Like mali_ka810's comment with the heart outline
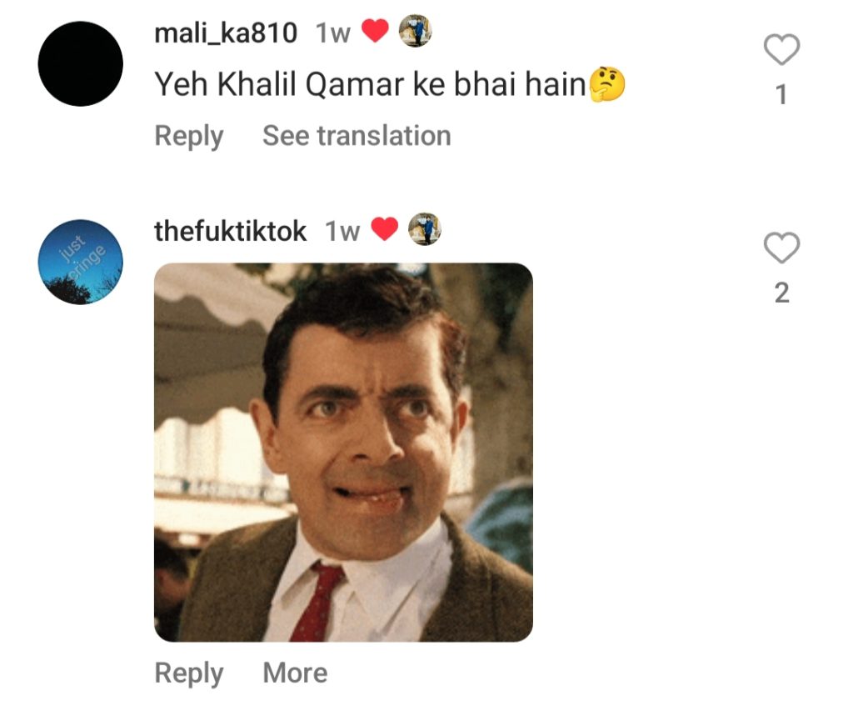 pyautogui.click(x=781, y=51)
